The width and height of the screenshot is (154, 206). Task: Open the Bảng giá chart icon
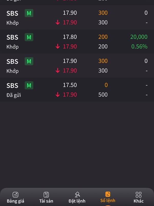(15, 195)
